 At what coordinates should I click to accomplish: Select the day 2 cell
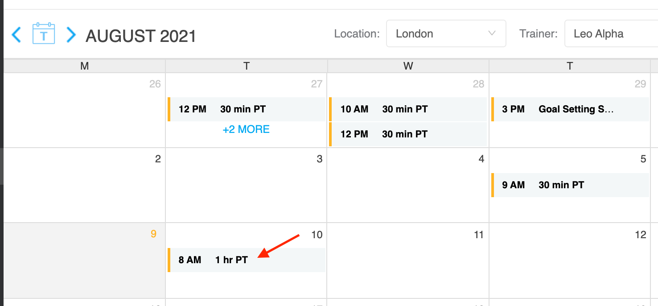pos(85,185)
